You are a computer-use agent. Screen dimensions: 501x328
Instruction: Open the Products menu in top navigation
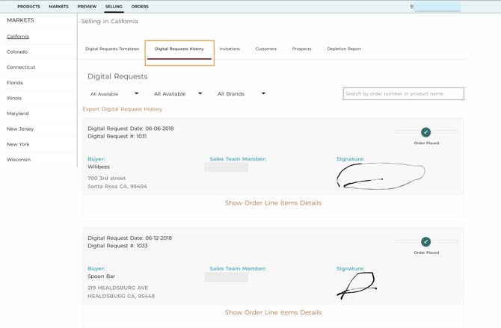(28, 7)
